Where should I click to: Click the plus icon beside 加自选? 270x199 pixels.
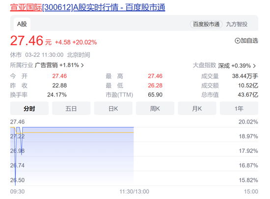238,41
